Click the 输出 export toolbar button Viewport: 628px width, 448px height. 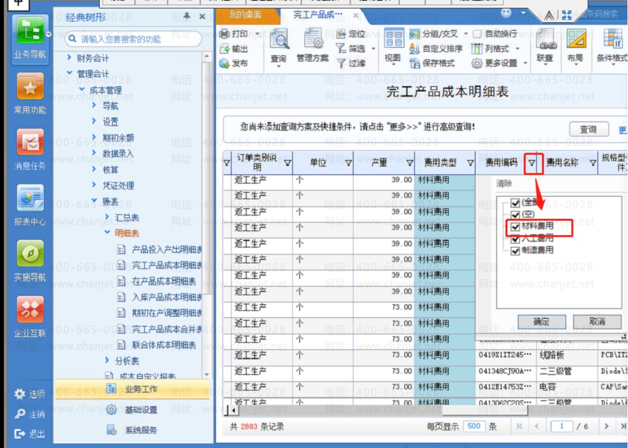pyautogui.click(x=235, y=49)
